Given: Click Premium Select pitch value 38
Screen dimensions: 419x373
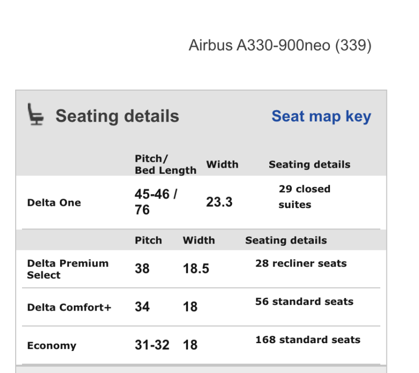Looking at the screenshot, I should coord(142,269).
